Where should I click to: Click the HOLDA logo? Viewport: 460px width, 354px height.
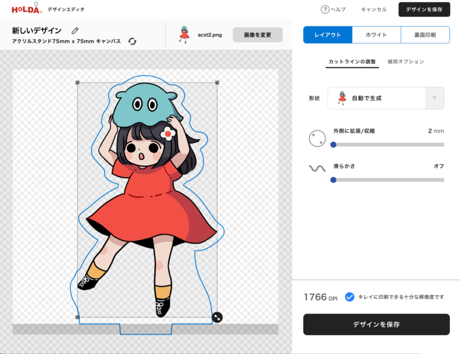click(27, 8)
